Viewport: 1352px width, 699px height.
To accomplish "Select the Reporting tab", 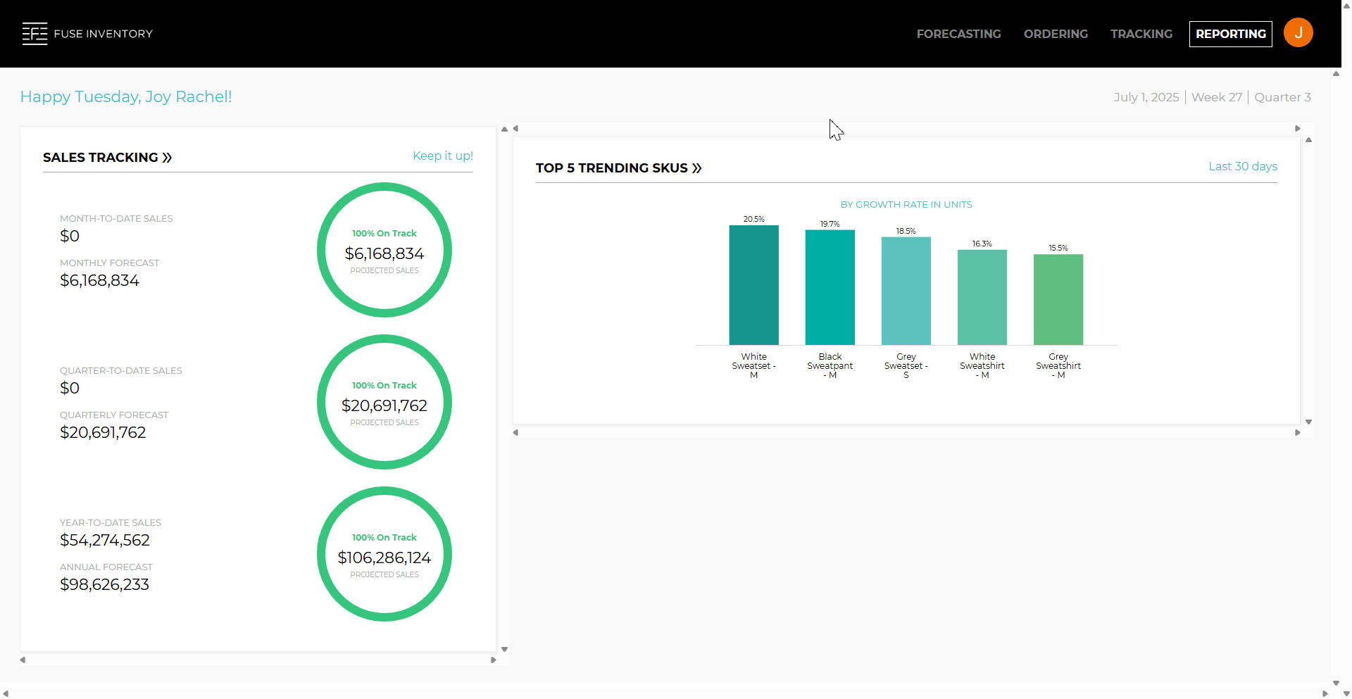I will (1230, 34).
